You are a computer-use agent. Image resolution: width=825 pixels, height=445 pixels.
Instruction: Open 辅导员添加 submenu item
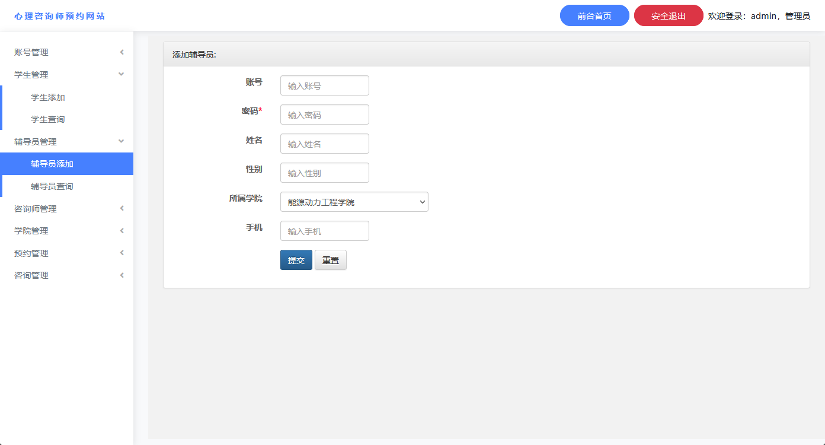tap(68, 164)
